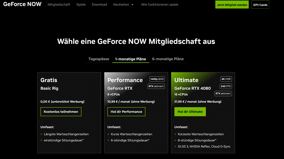This screenshot has height=159, width=284.
Task: Click Hol dir Performance button
Action: coord(126,112)
